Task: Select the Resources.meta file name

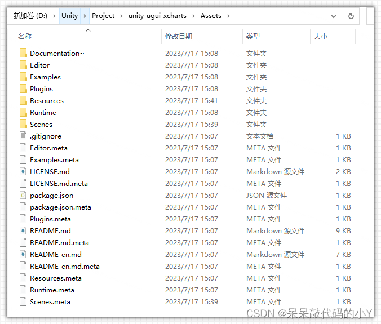Action: (56, 278)
